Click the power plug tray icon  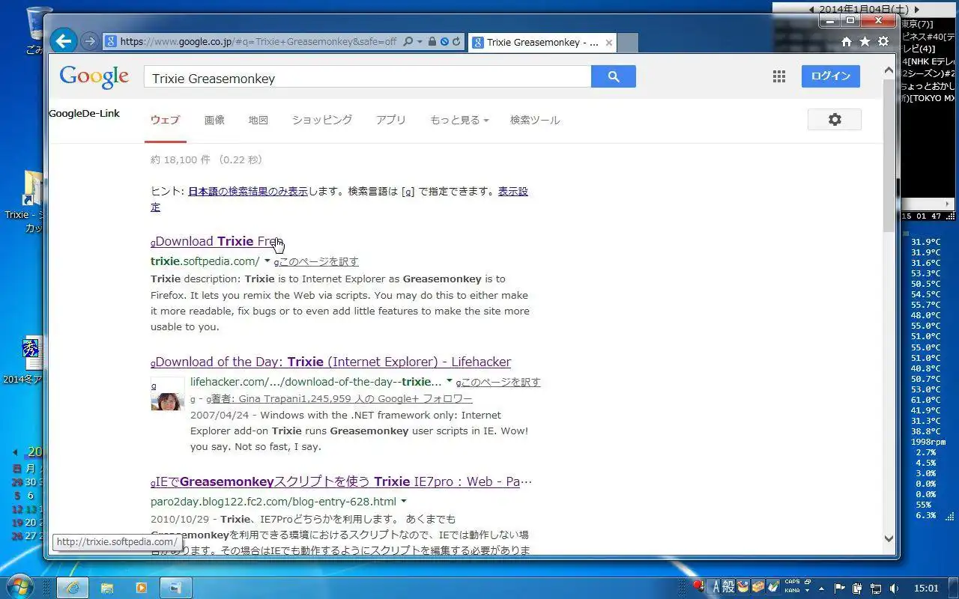857,588
